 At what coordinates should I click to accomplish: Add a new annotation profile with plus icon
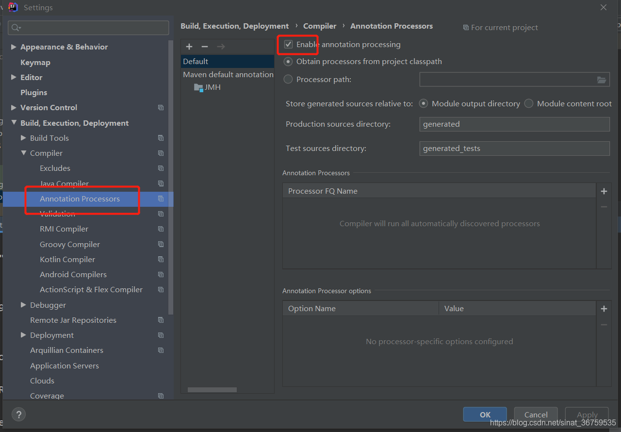click(189, 47)
